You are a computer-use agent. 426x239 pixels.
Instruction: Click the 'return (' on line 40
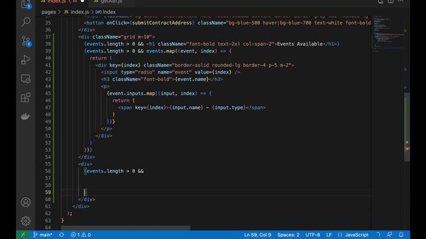(101, 58)
